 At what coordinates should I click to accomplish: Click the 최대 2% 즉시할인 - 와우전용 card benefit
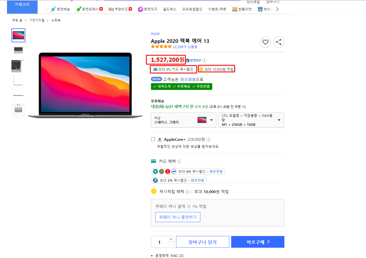179,180
